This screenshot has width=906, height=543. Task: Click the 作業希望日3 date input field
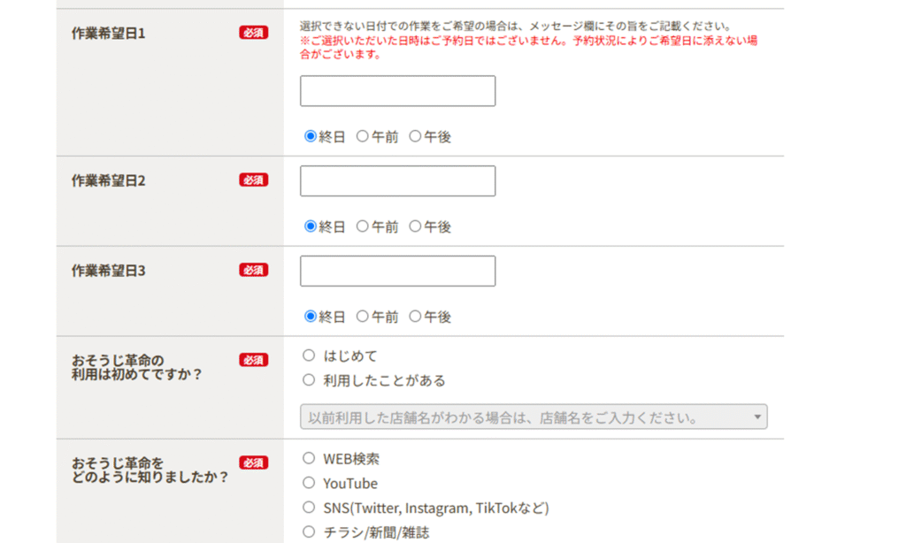[397, 271]
